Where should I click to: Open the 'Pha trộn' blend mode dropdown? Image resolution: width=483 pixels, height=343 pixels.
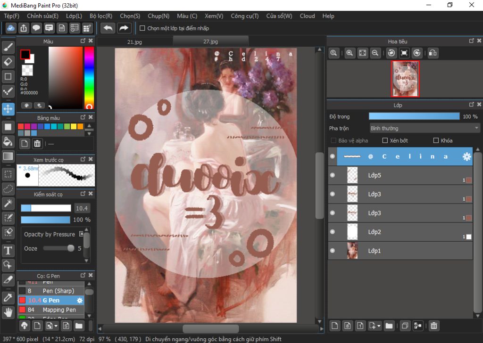coord(425,128)
